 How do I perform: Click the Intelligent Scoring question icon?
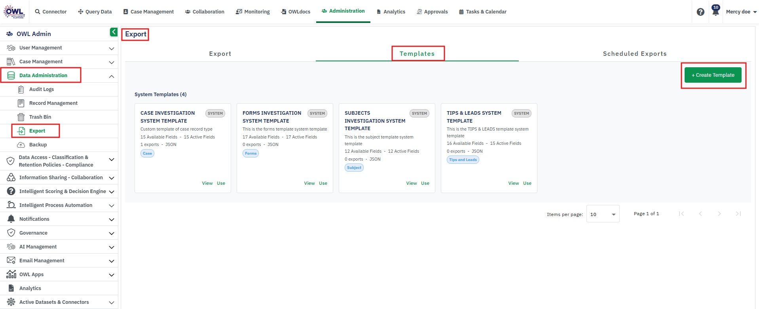point(11,191)
